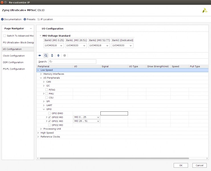Check the CSU checkbox
The image size is (211, 171).
[x=47, y=97]
